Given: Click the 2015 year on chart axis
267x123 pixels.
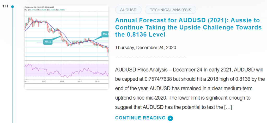Looking at the screenshot, I should click(x=62, y=81).
